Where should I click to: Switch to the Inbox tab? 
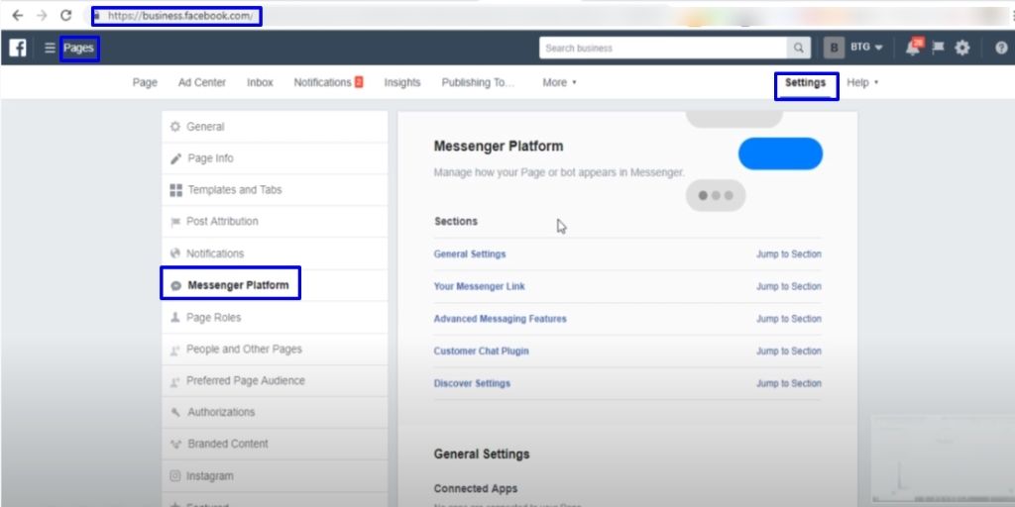click(260, 83)
